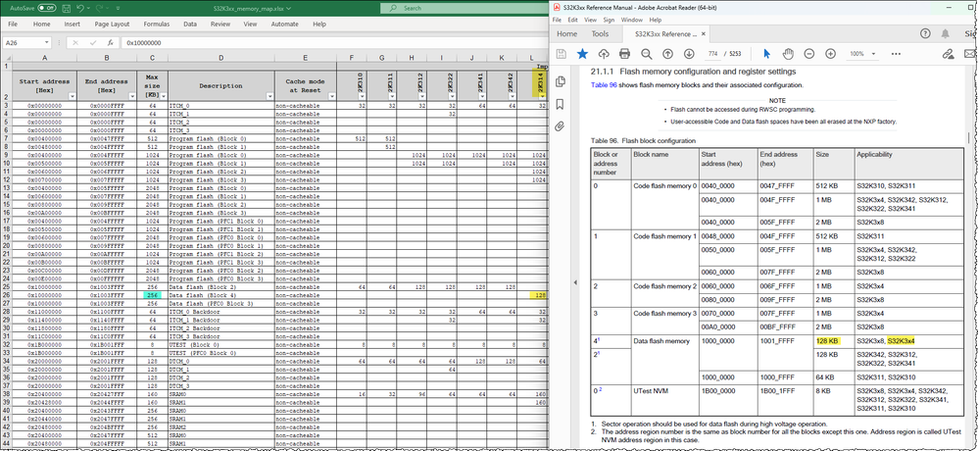Click the page number field showing 774

[x=712, y=54]
